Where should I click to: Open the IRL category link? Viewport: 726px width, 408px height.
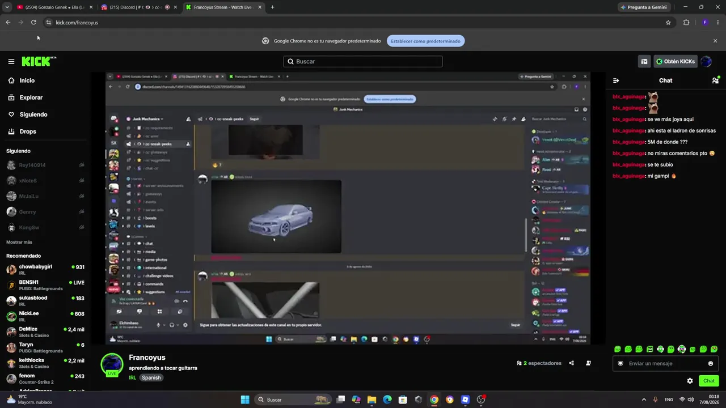pos(132,377)
